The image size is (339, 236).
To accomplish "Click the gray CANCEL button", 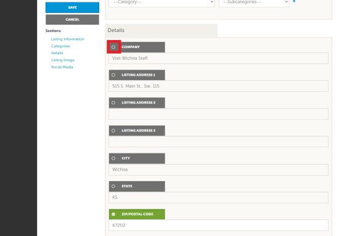I will 72,20.
